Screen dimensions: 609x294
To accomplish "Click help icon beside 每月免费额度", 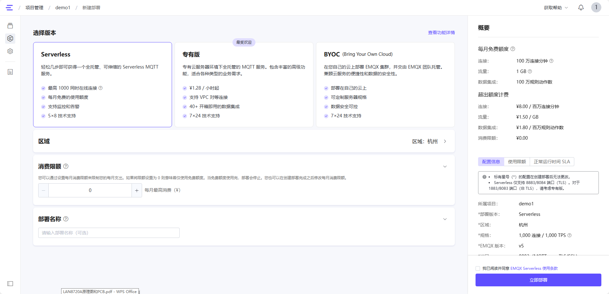I will 513,49.
